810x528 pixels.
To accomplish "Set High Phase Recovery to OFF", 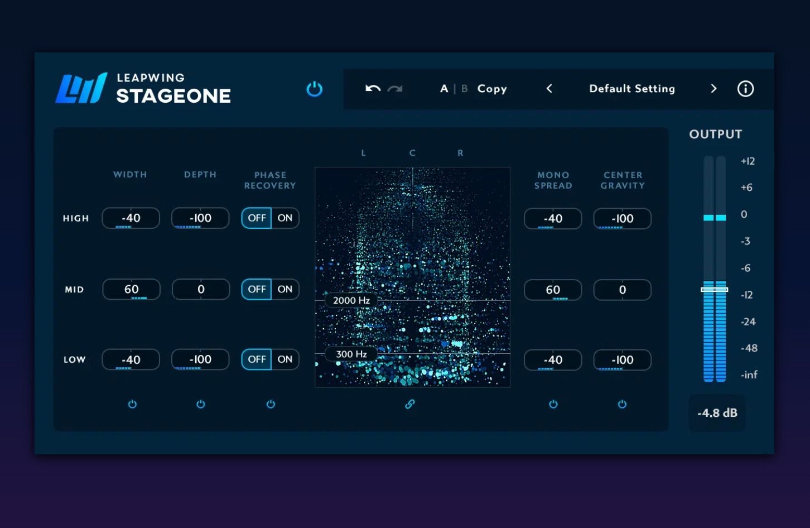I will pyautogui.click(x=257, y=218).
